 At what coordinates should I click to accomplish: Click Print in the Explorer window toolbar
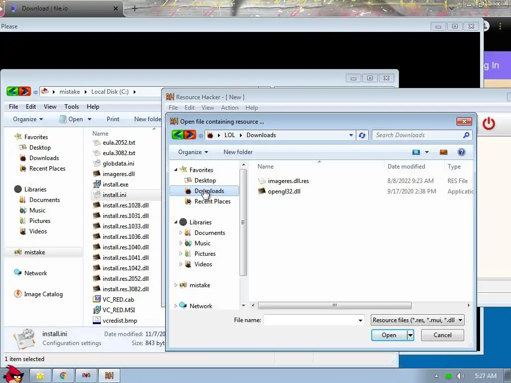(113, 119)
